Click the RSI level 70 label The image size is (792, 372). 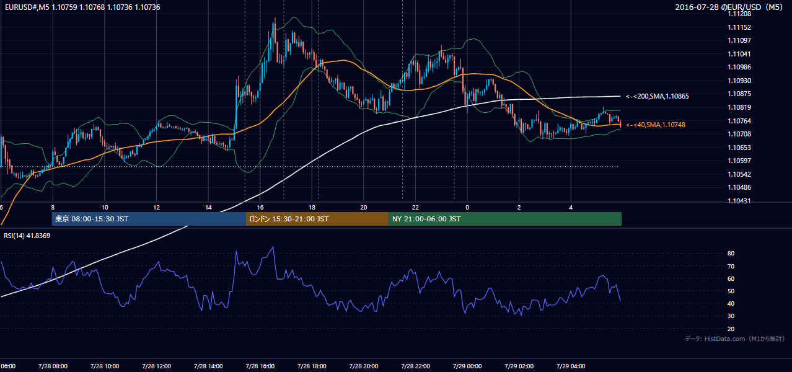pyautogui.click(x=731, y=266)
